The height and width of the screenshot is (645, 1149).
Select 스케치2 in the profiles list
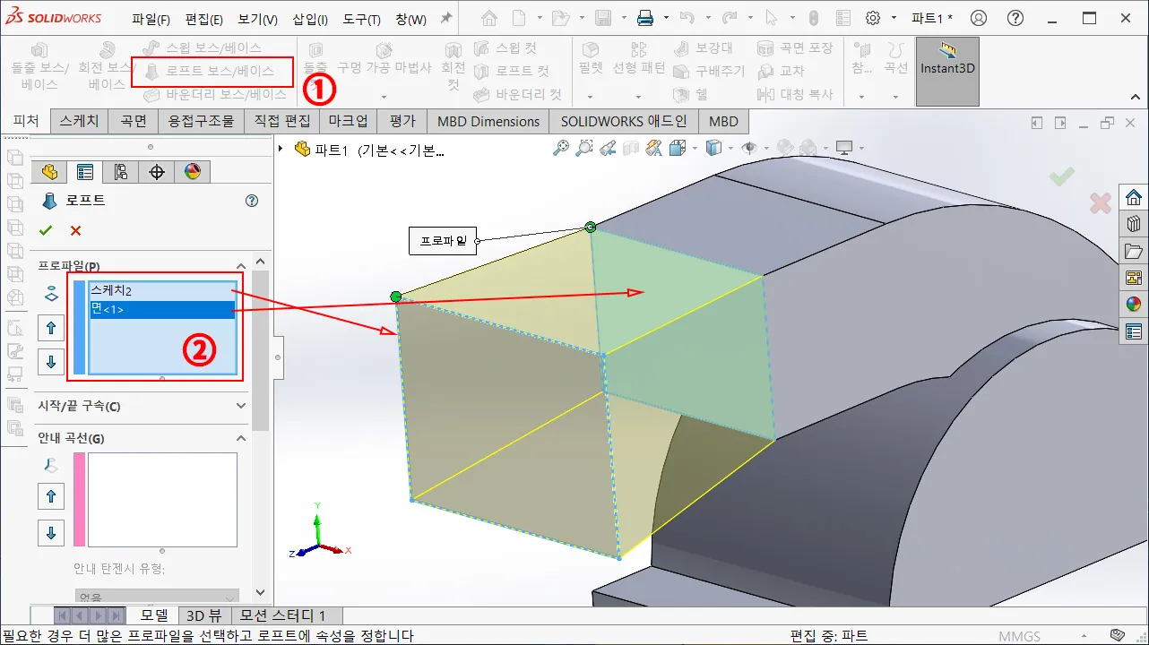(x=161, y=291)
